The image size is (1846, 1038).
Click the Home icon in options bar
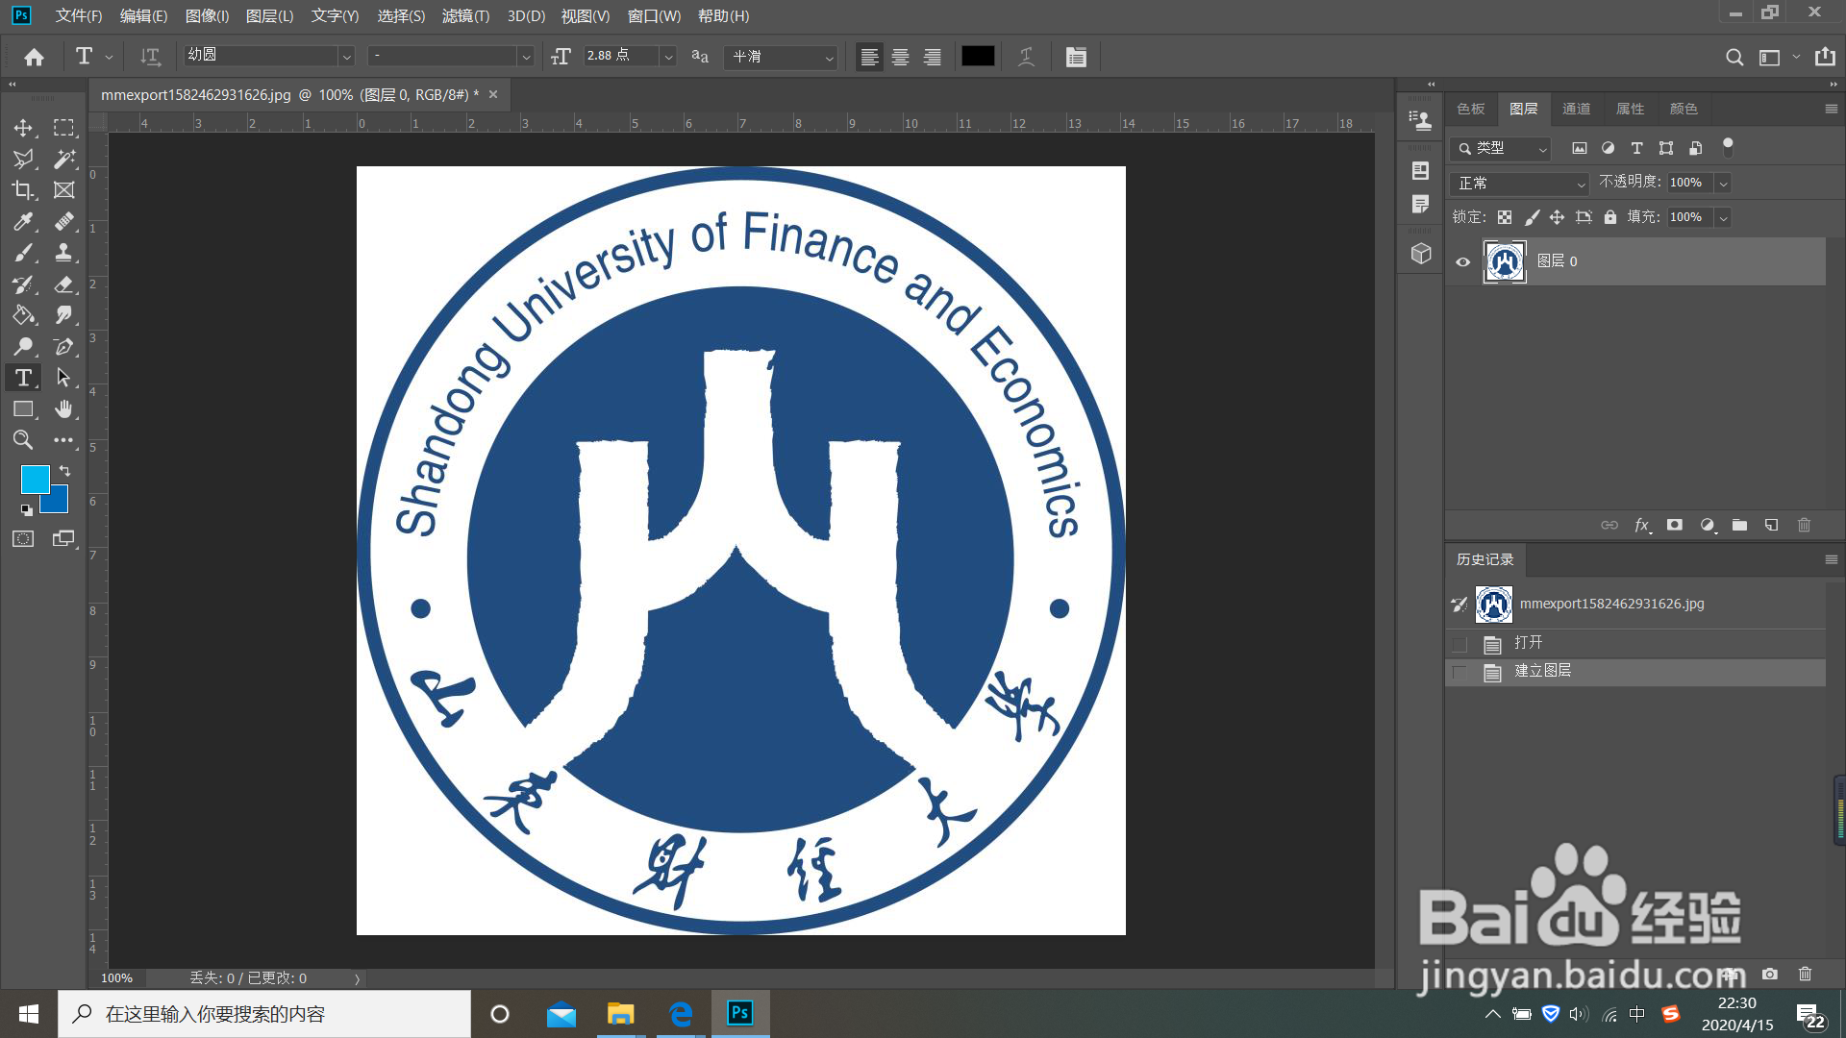coord(34,57)
